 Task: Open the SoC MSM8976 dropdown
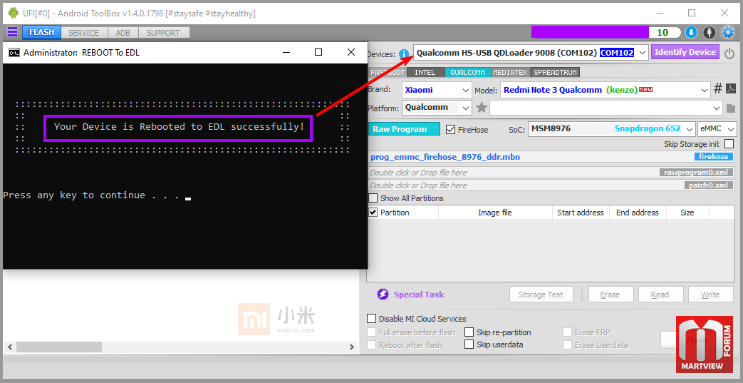(611, 128)
